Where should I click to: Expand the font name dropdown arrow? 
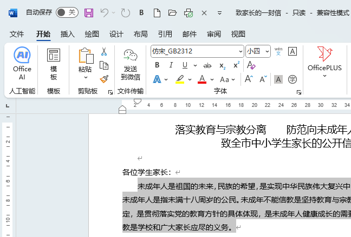click(x=240, y=51)
